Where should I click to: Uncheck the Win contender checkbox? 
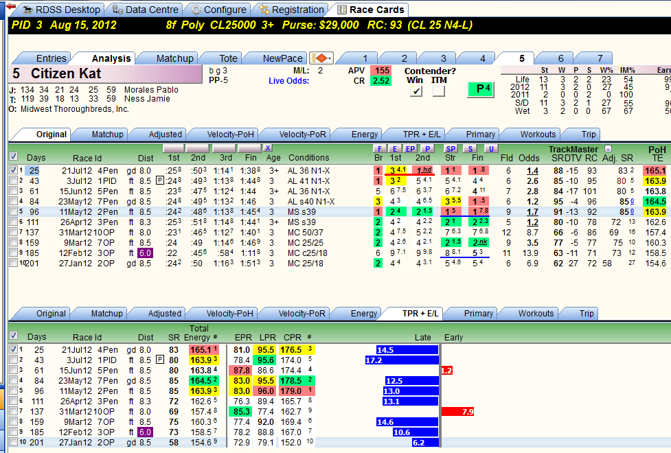click(x=416, y=91)
